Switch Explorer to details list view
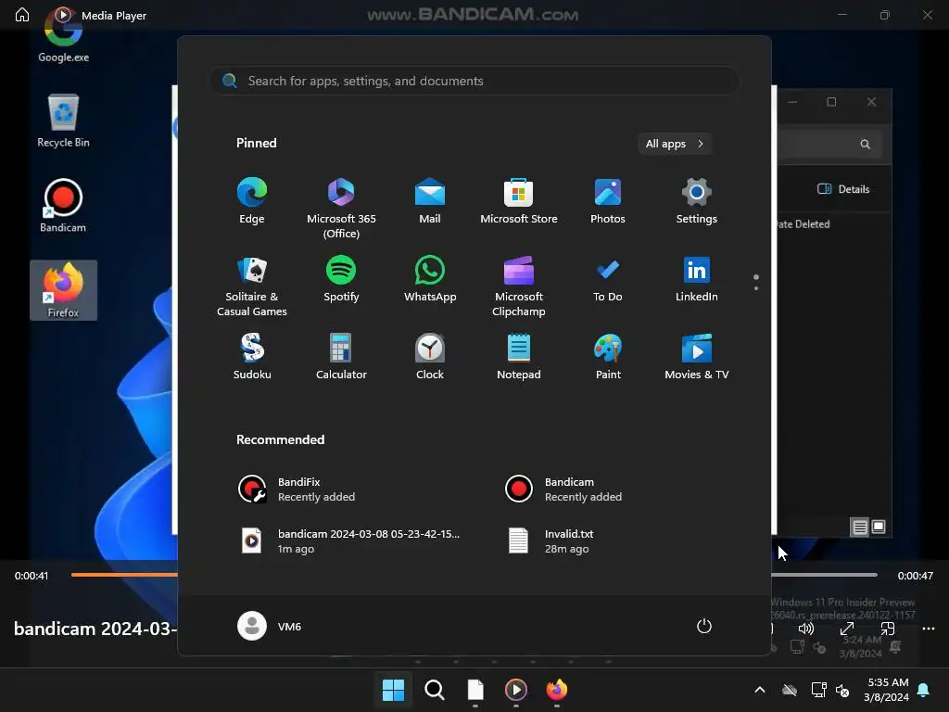Image resolution: width=949 pixels, height=712 pixels. pyautogui.click(x=859, y=528)
